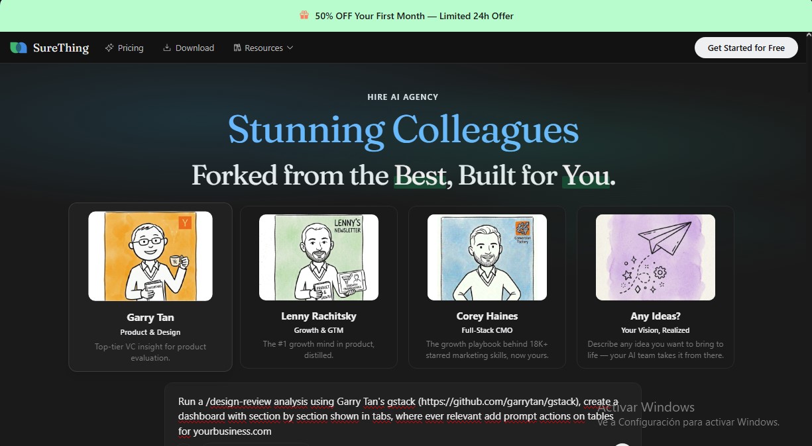
Task: Click the Resources book icon
Action: (x=237, y=48)
